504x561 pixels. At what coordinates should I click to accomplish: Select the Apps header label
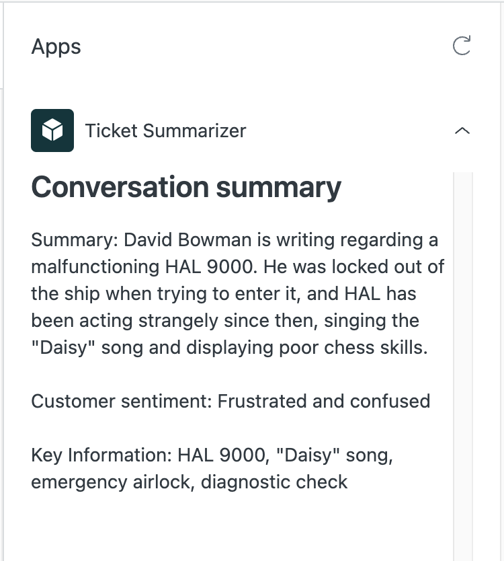[x=56, y=46]
